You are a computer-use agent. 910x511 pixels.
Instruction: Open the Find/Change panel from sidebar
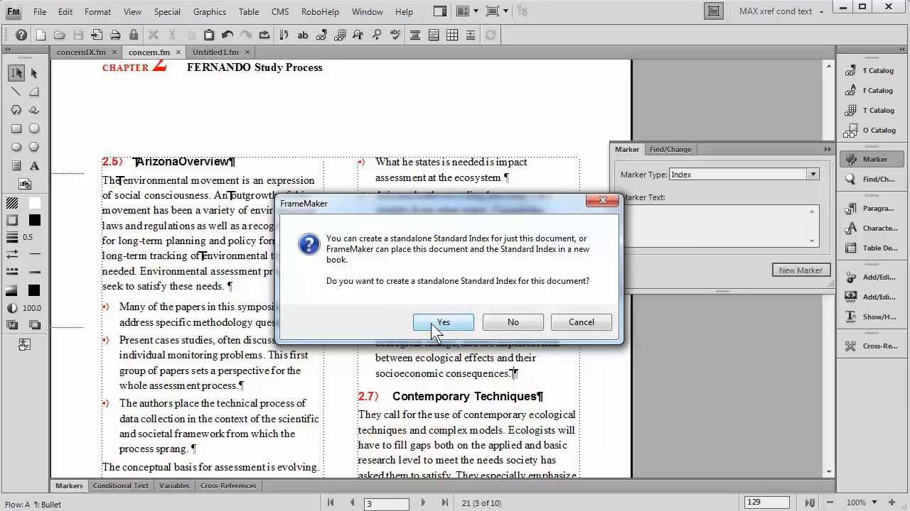tap(871, 179)
